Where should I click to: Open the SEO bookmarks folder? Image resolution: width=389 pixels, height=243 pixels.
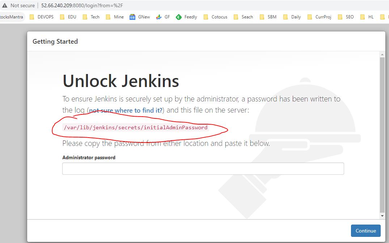(346, 17)
